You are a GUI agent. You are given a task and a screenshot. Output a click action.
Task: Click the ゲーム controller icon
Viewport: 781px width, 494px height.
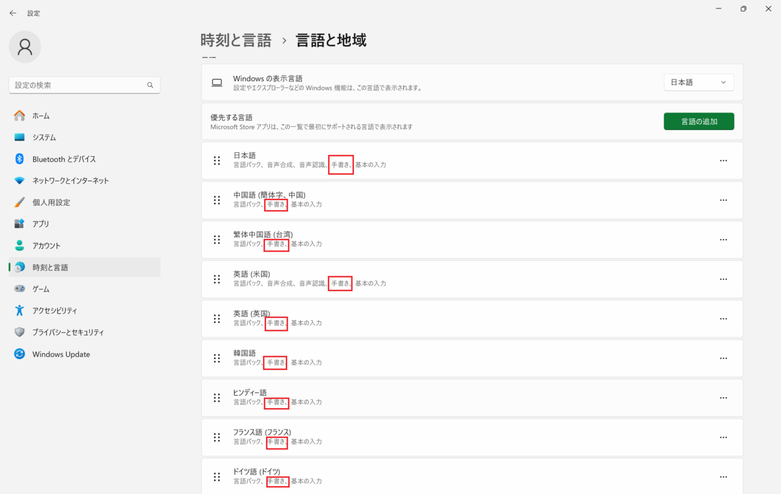pyautogui.click(x=20, y=289)
